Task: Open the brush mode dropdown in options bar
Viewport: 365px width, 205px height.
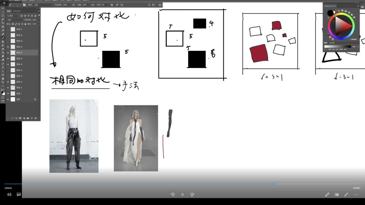Action: tap(42, 5)
